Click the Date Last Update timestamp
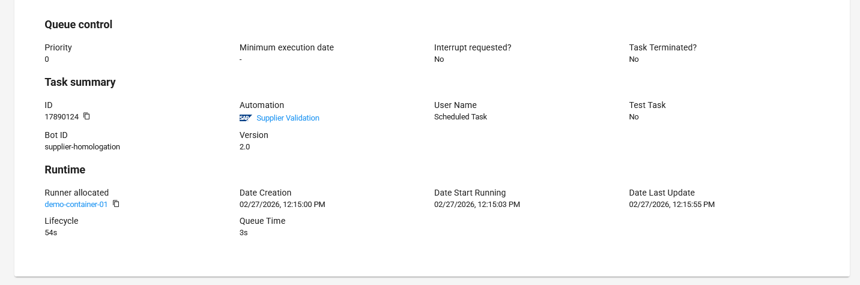The image size is (860, 285). [671, 205]
